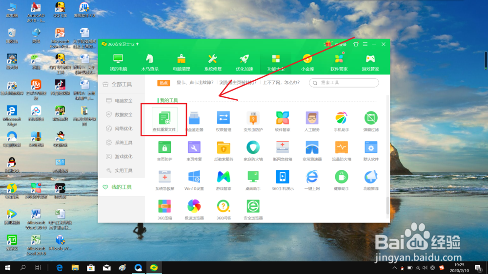Click the gift box icon in title bar
Viewport: 488px width, 274px height.
pos(328,44)
